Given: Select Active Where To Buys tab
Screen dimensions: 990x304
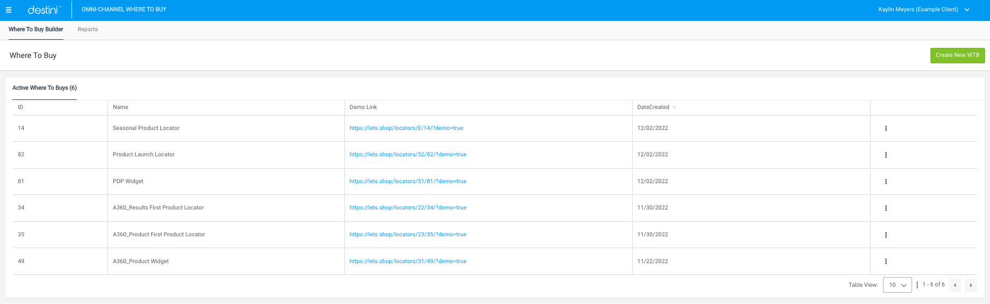Looking at the screenshot, I should [45, 88].
